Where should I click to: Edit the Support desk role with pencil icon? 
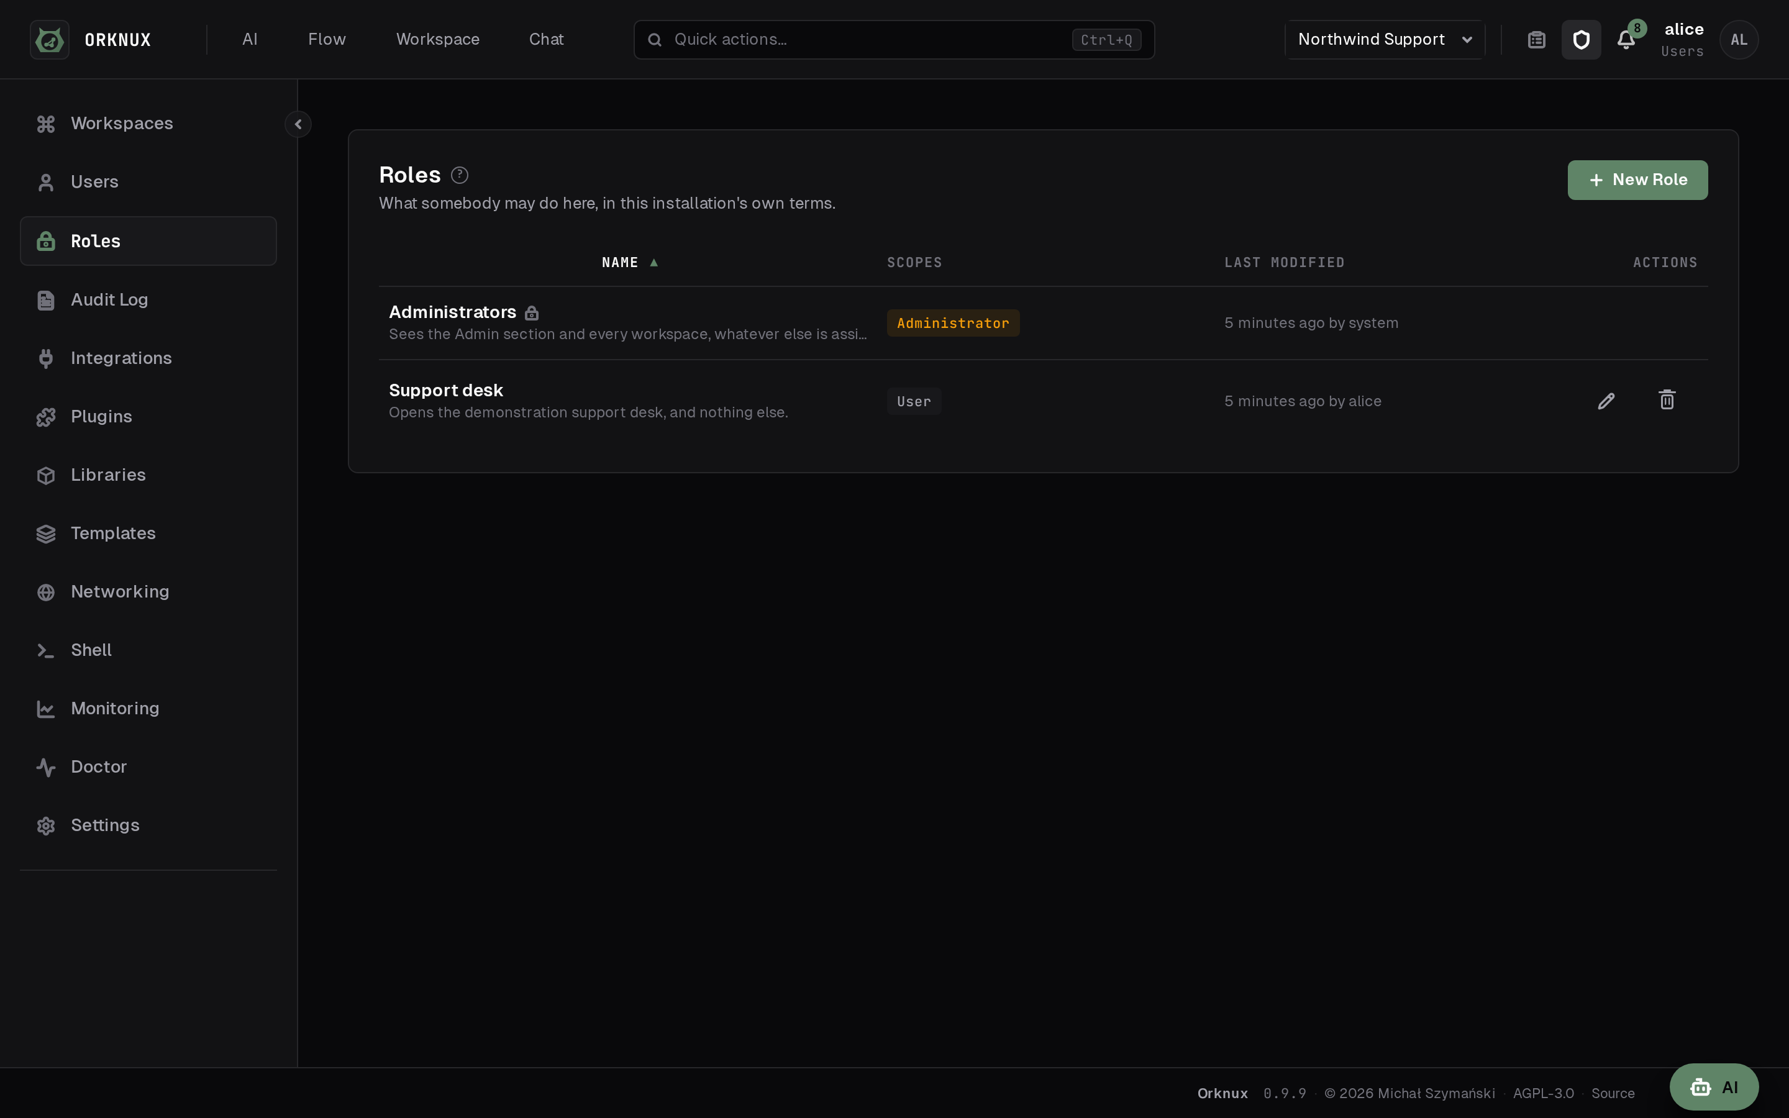pos(1606,401)
